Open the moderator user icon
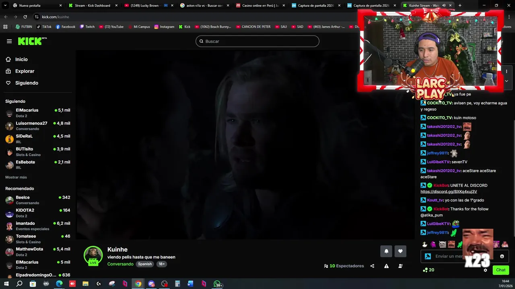Image resolution: width=515 pixels, height=289 pixels. 400,266
